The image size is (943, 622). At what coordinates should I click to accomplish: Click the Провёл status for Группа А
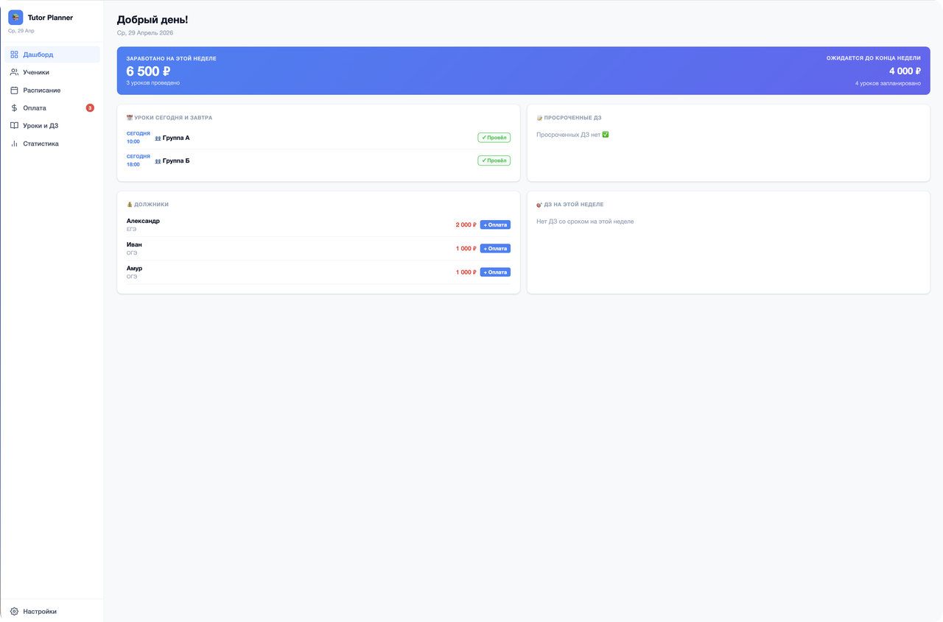coord(494,138)
